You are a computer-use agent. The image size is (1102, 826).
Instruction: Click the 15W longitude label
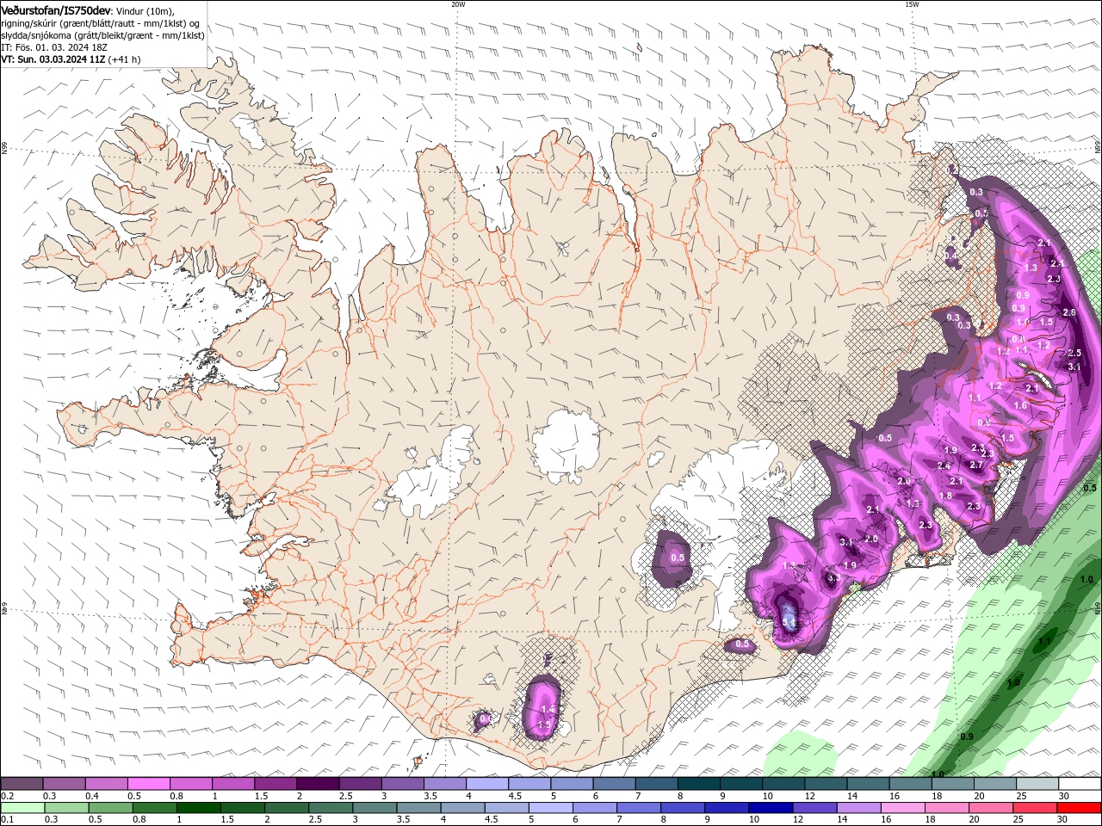(912, 4)
